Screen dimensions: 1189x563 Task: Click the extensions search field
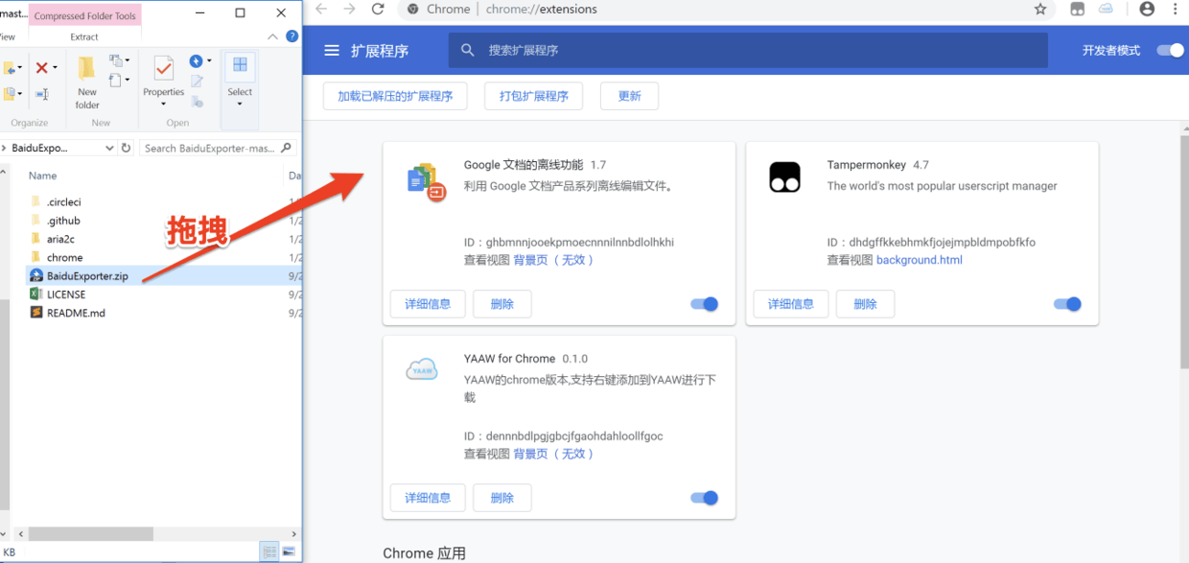[x=748, y=50]
